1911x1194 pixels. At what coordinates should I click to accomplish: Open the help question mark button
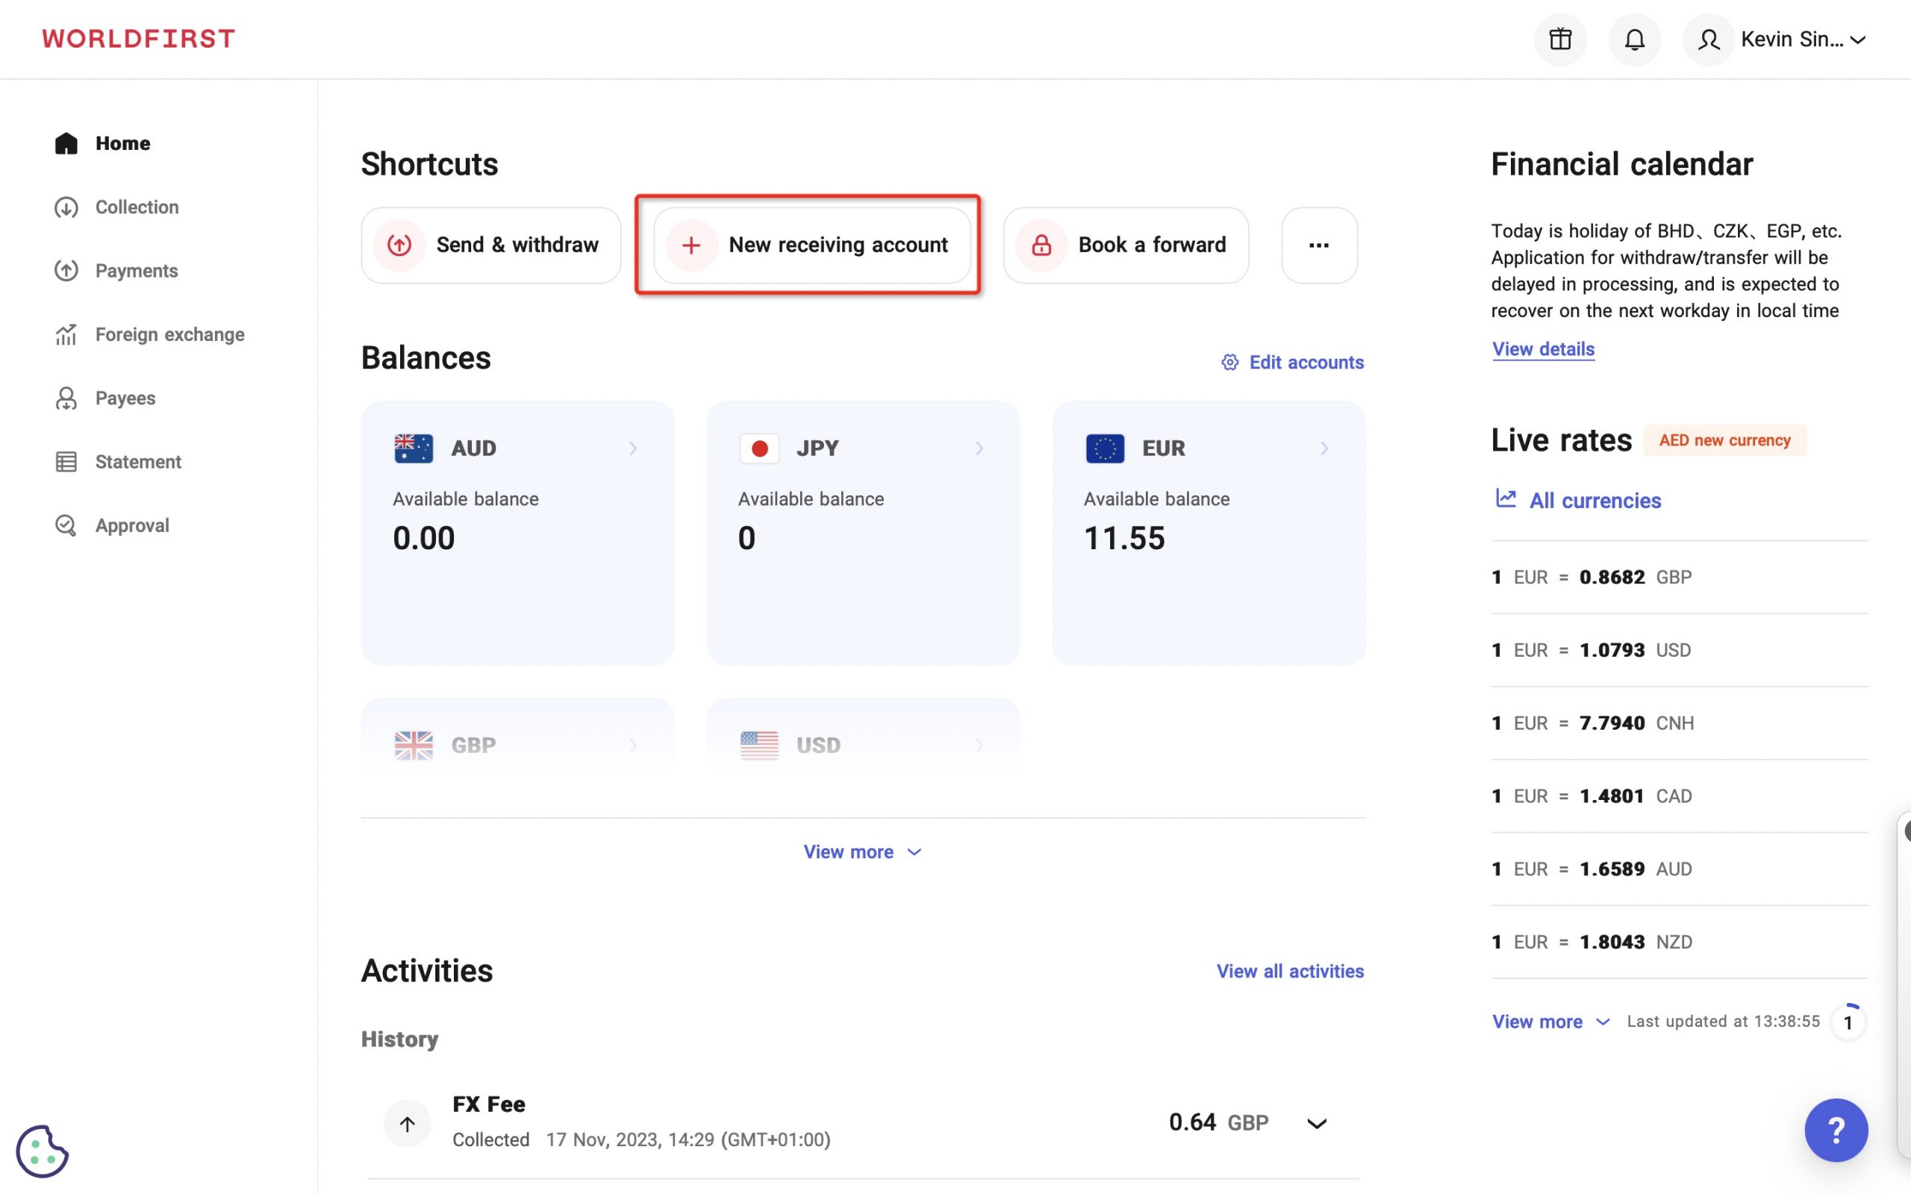(x=1835, y=1129)
